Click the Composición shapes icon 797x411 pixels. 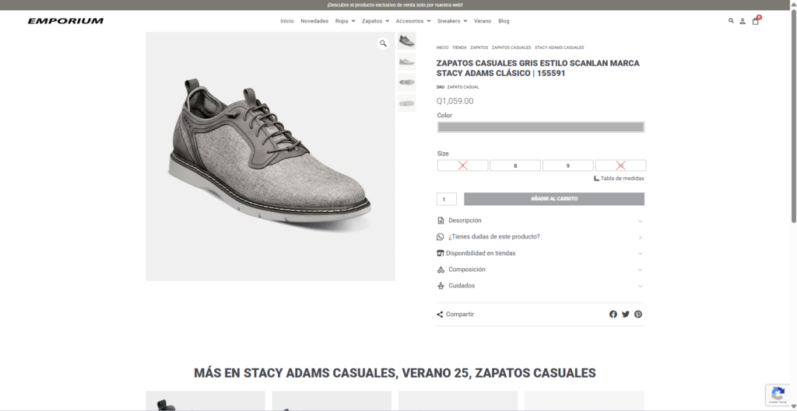tap(441, 270)
